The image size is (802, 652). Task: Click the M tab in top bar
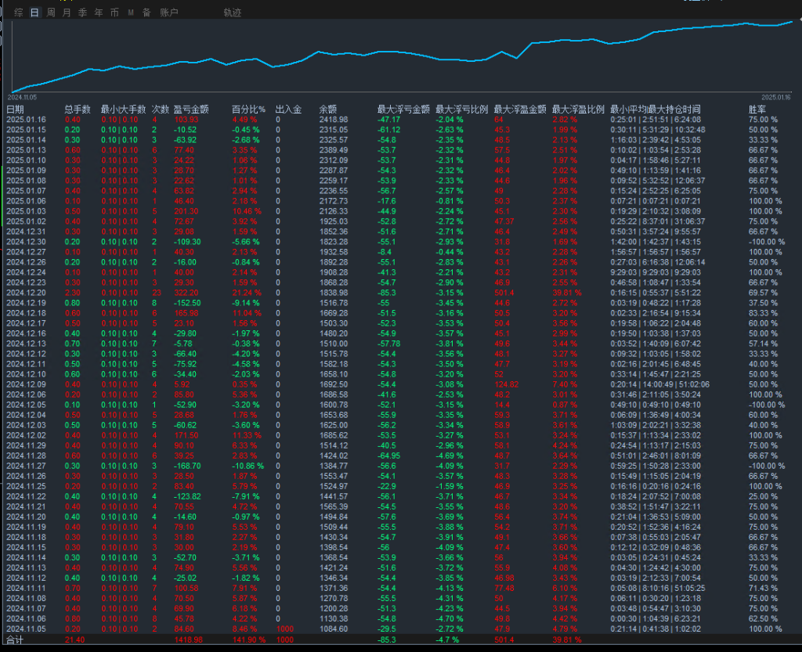[x=131, y=13]
